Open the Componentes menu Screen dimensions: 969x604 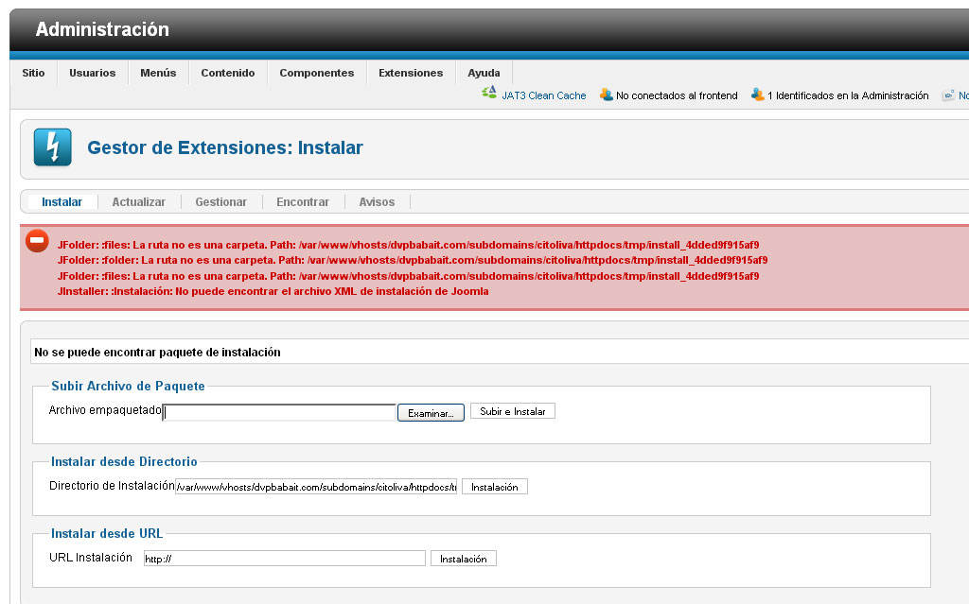point(317,73)
